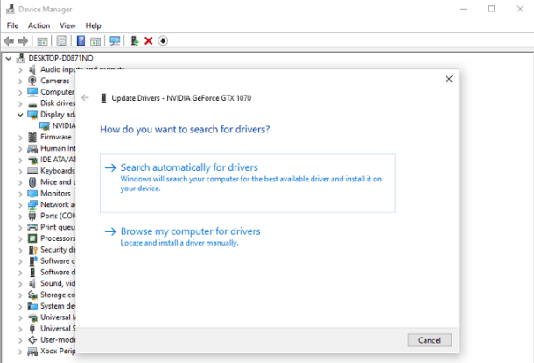Open the Action menu
Viewport: 534px width, 363px height.
(x=39, y=25)
